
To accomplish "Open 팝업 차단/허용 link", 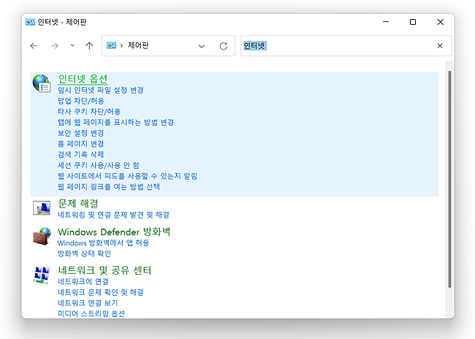I will [x=81, y=101].
